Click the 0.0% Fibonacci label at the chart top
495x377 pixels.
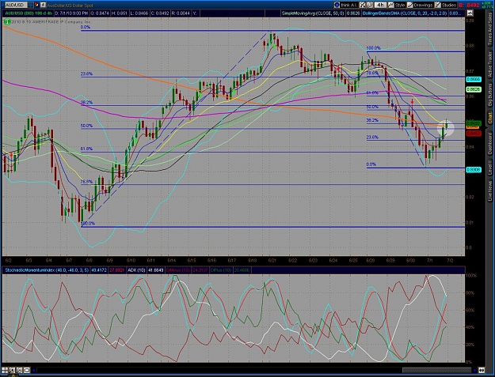(x=86, y=28)
